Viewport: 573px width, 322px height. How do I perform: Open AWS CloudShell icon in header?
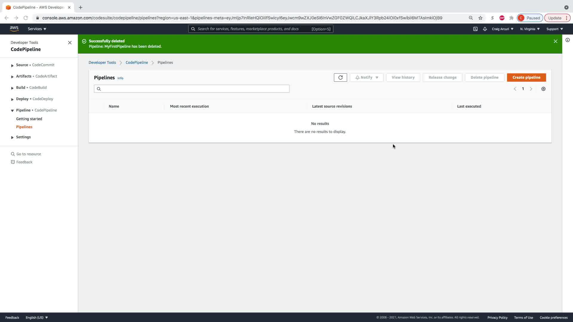tap(475, 29)
